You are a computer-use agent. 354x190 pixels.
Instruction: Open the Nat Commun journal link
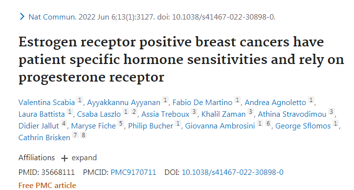pos(52,17)
